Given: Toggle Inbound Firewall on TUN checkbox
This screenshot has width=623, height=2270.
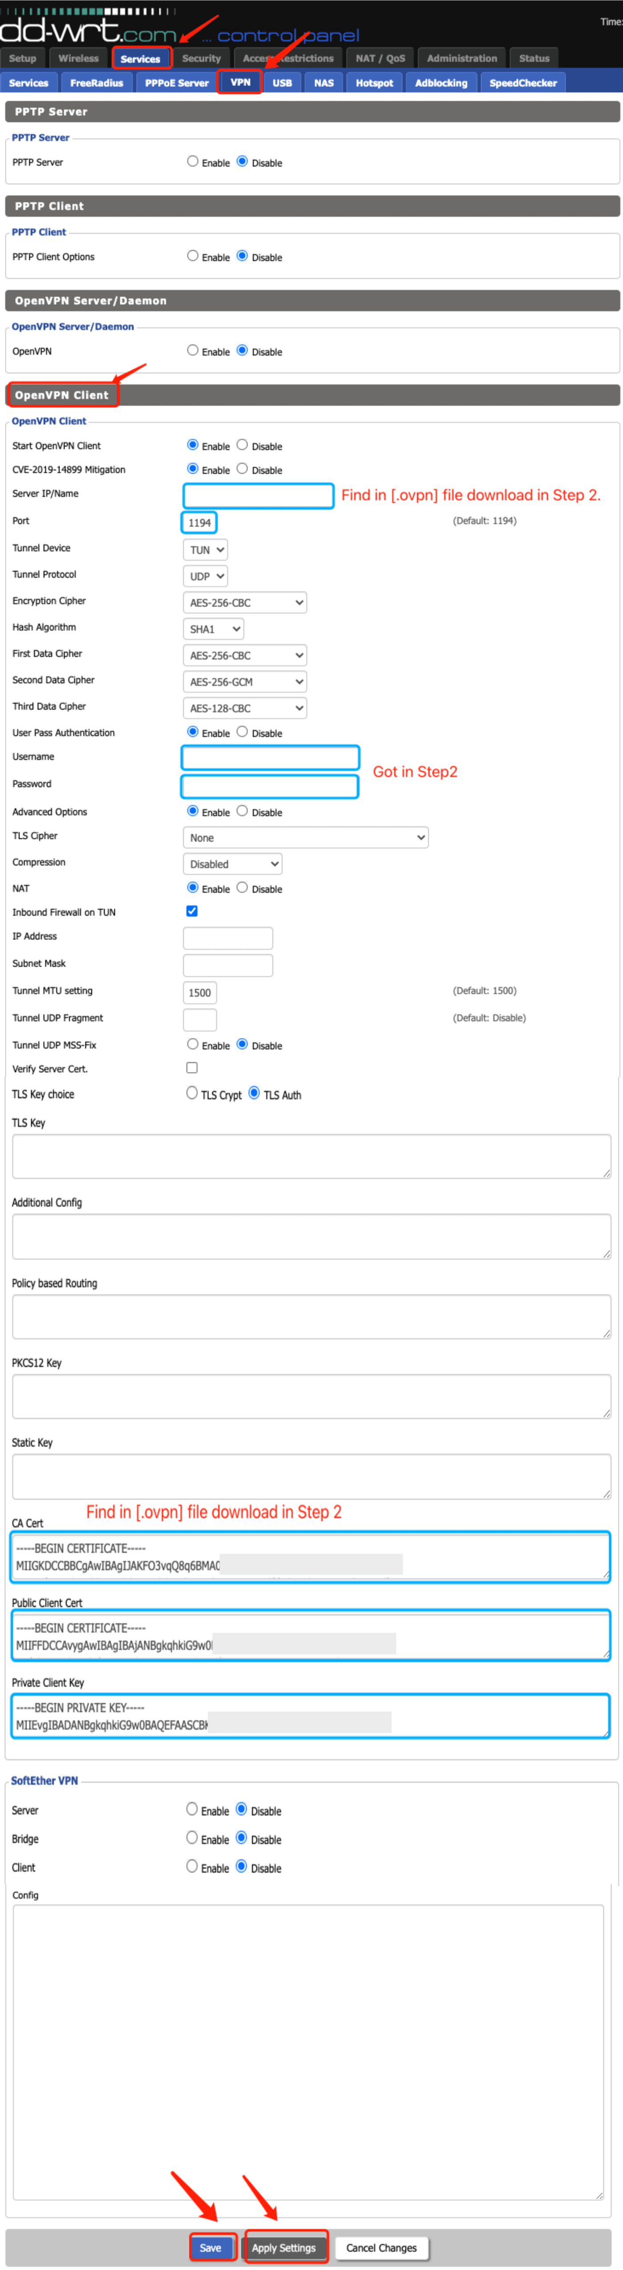Looking at the screenshot, I should 192,910.
